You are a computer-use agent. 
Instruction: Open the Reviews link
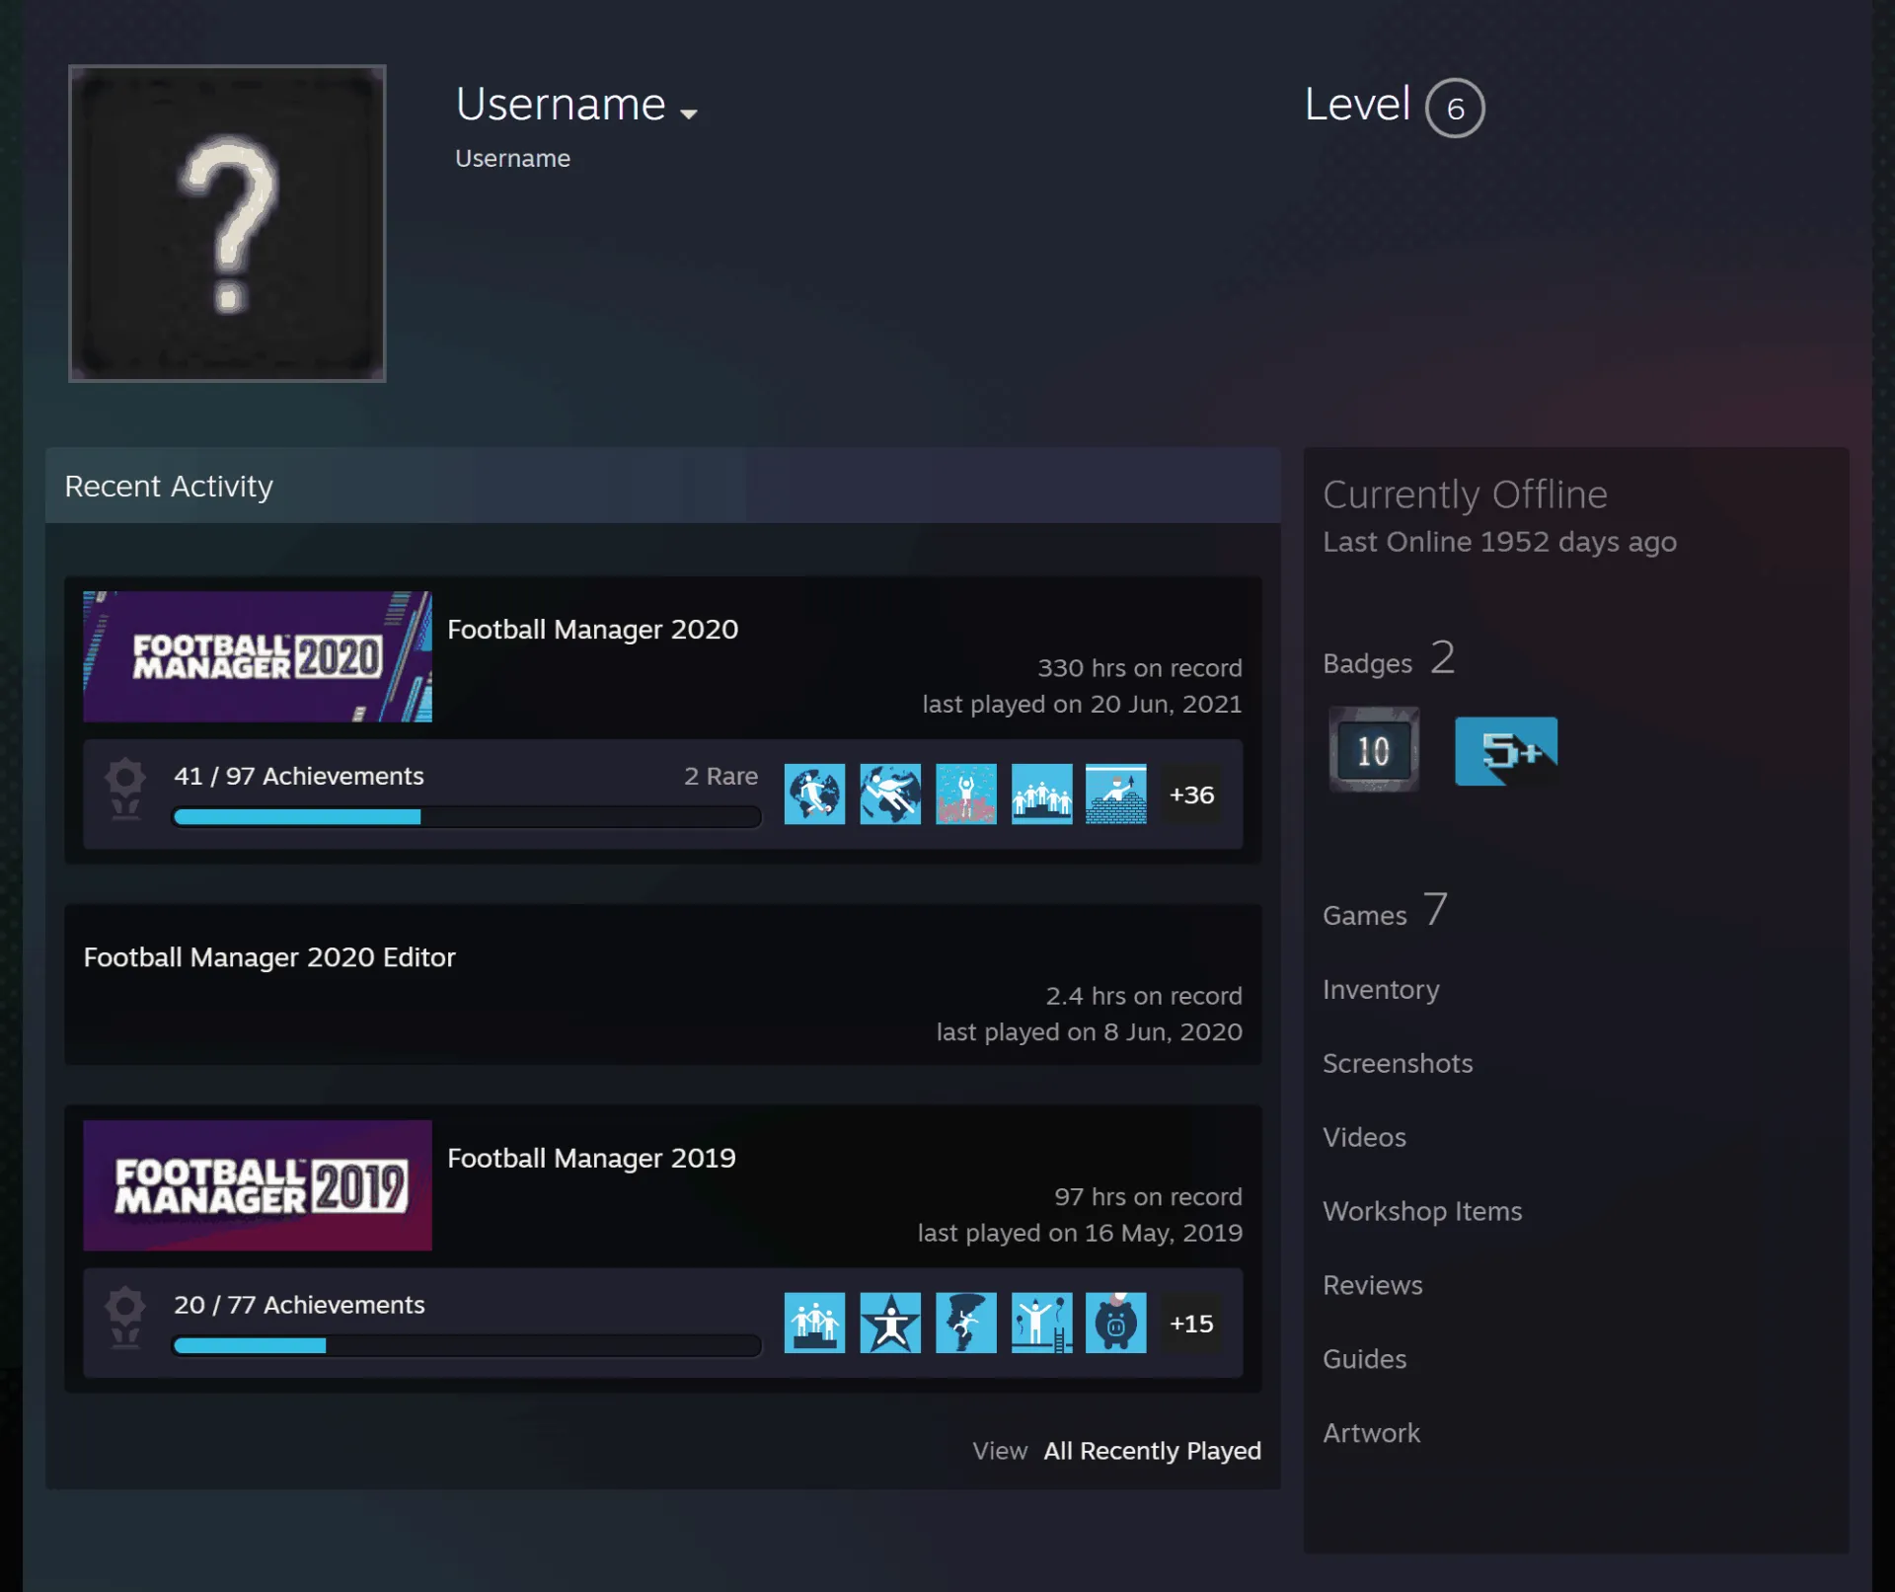pyautogui.click(x=1373, y=1285)
